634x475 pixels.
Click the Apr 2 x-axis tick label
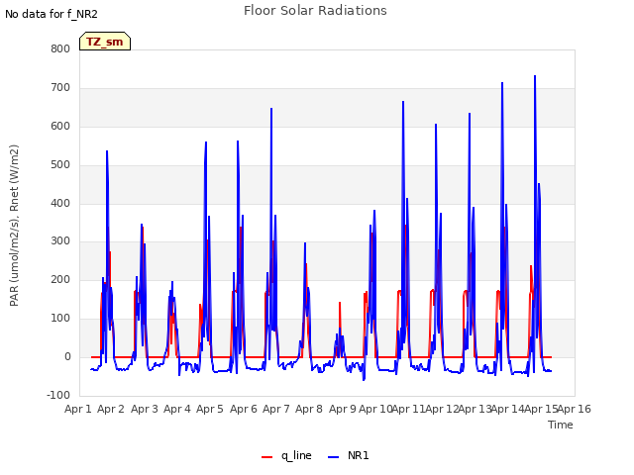(111, 409)
